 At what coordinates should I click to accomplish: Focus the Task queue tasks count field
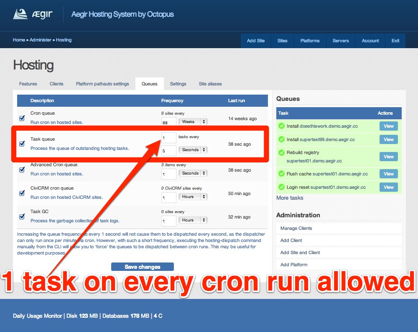pyautogui.click(x=169, y=138)
